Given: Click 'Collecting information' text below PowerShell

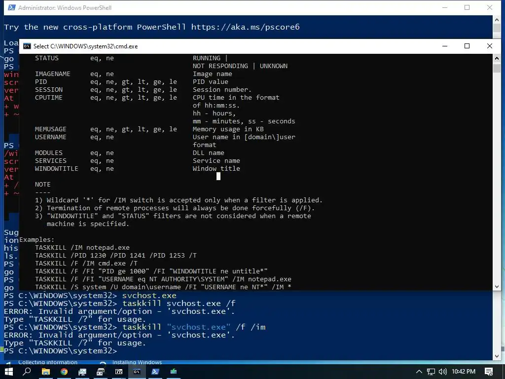Looking at the screenshot, I should 48,362.
